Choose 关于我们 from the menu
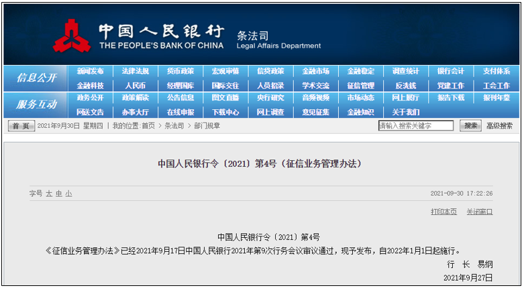 (x=406, y=112)
